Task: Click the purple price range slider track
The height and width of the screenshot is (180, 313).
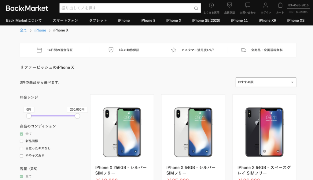Action: (53, 116)
